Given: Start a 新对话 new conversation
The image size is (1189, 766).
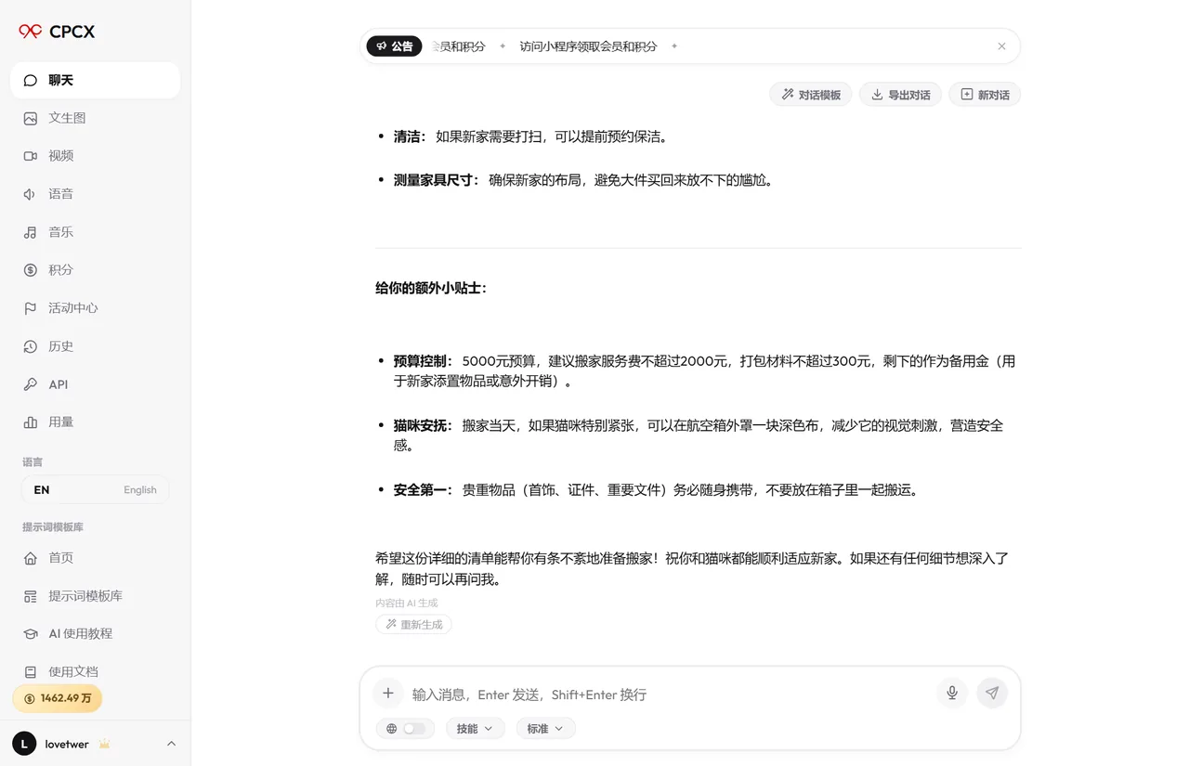Looking at the screenshot, I should pos(985,95).
